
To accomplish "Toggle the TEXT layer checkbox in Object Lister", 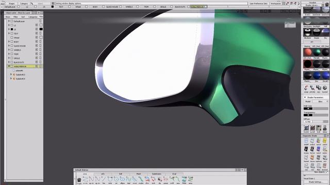I will click(x=12, y=33).
